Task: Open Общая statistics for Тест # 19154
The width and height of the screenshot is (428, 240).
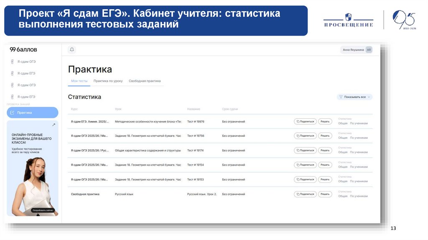Action: (343, 167)
